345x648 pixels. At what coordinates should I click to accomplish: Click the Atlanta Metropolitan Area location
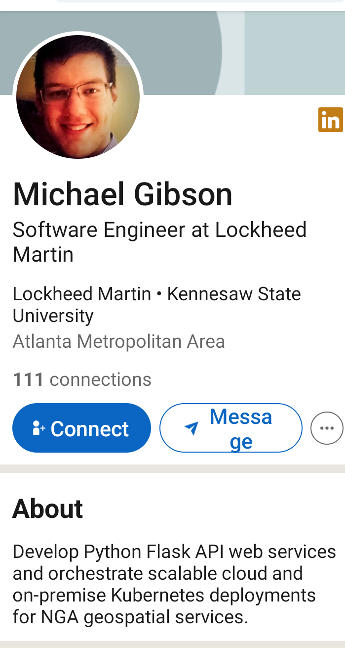(118, 341)
